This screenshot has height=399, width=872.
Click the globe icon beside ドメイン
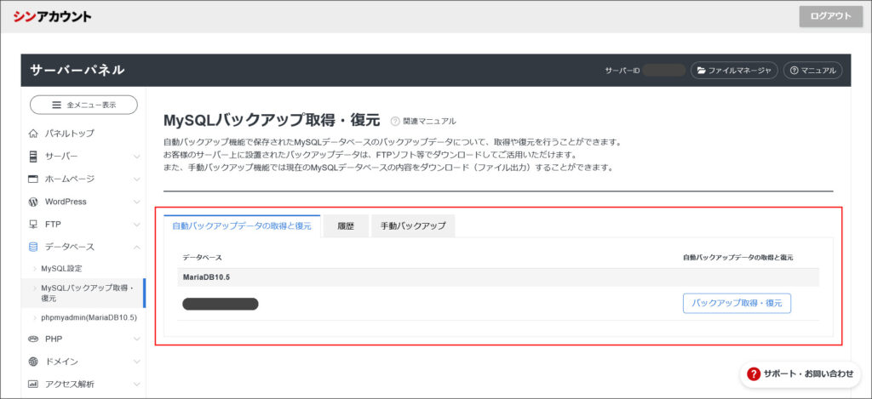[33, 362]
